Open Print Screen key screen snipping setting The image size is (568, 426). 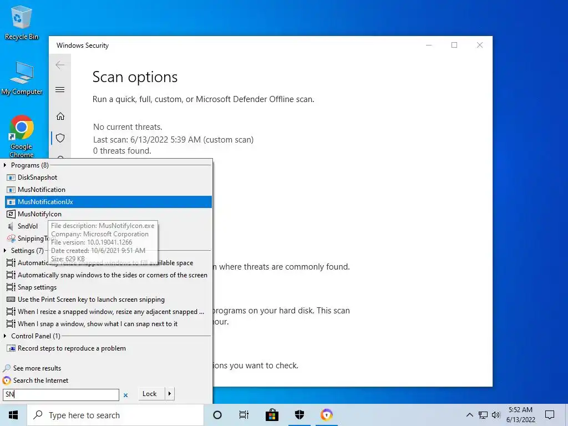tap(108, 300)
